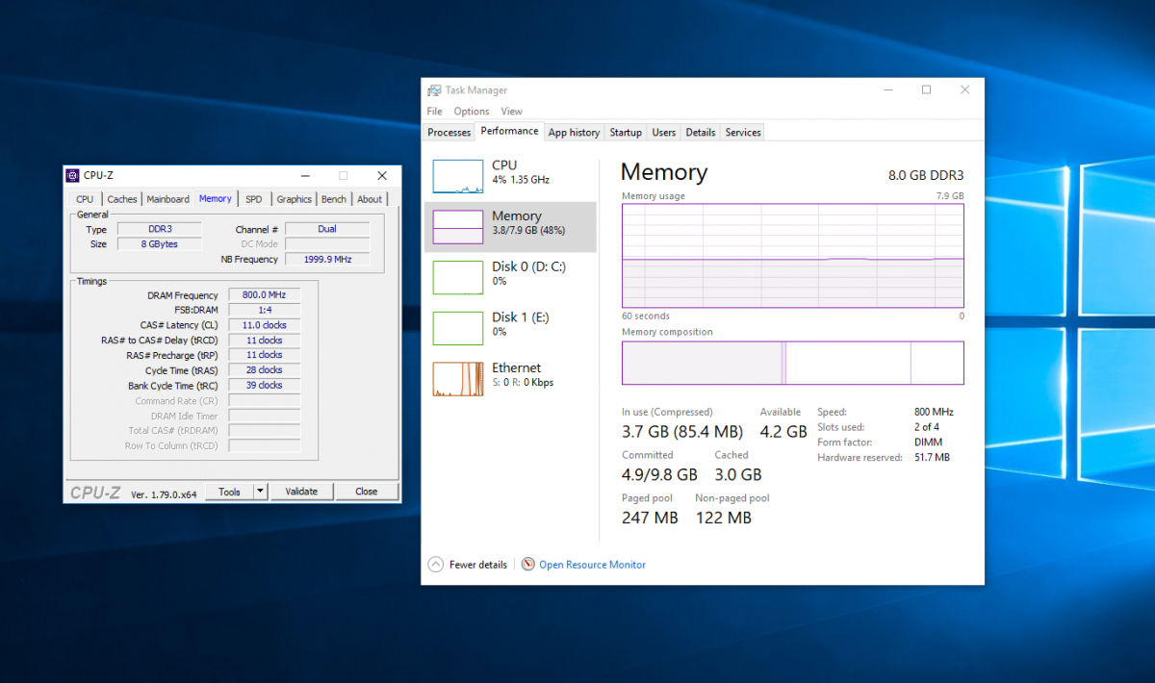Click the Bank Cycle Time 39 clocks field
This screenshot has height=683, width=1155.
click(264, 385)
